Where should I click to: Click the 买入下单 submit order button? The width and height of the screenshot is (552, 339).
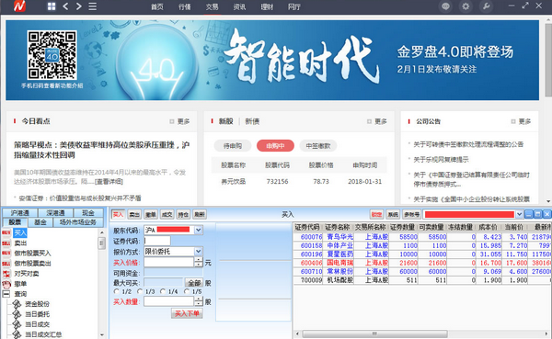(x=187, y=313)
